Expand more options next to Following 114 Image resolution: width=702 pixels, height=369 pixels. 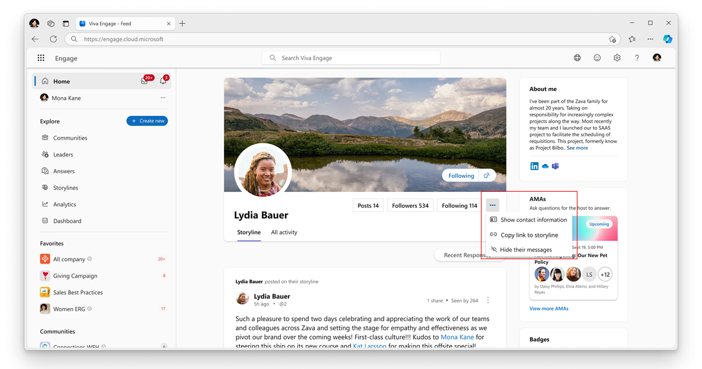coord(492,205)
